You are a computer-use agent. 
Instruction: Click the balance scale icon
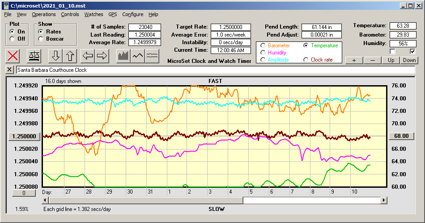pos(34,56)
